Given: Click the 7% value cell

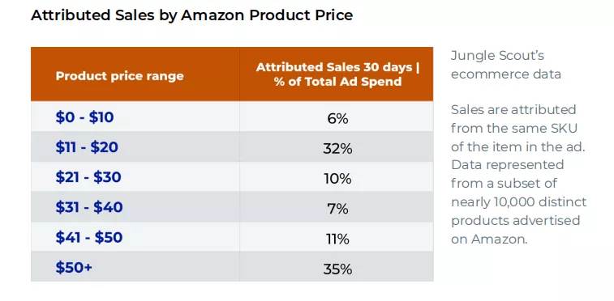Looking at the screenshot, I should point(337,209).
